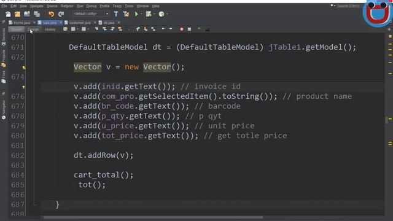Start Debug Project from toolbar
The width and height of the screenshot is (393, 221).
(x=149, y=14)
